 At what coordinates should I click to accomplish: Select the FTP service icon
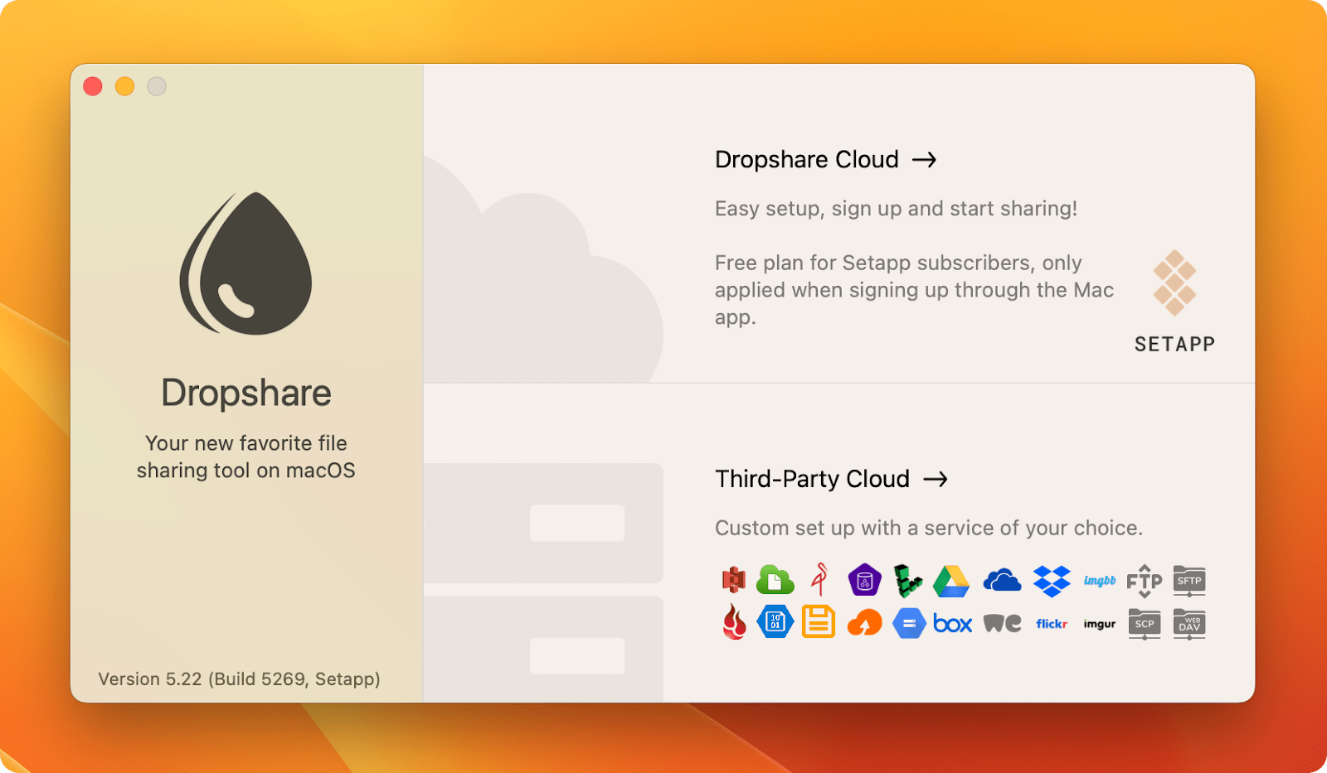pyautogui.click(x=1145, y=581)
